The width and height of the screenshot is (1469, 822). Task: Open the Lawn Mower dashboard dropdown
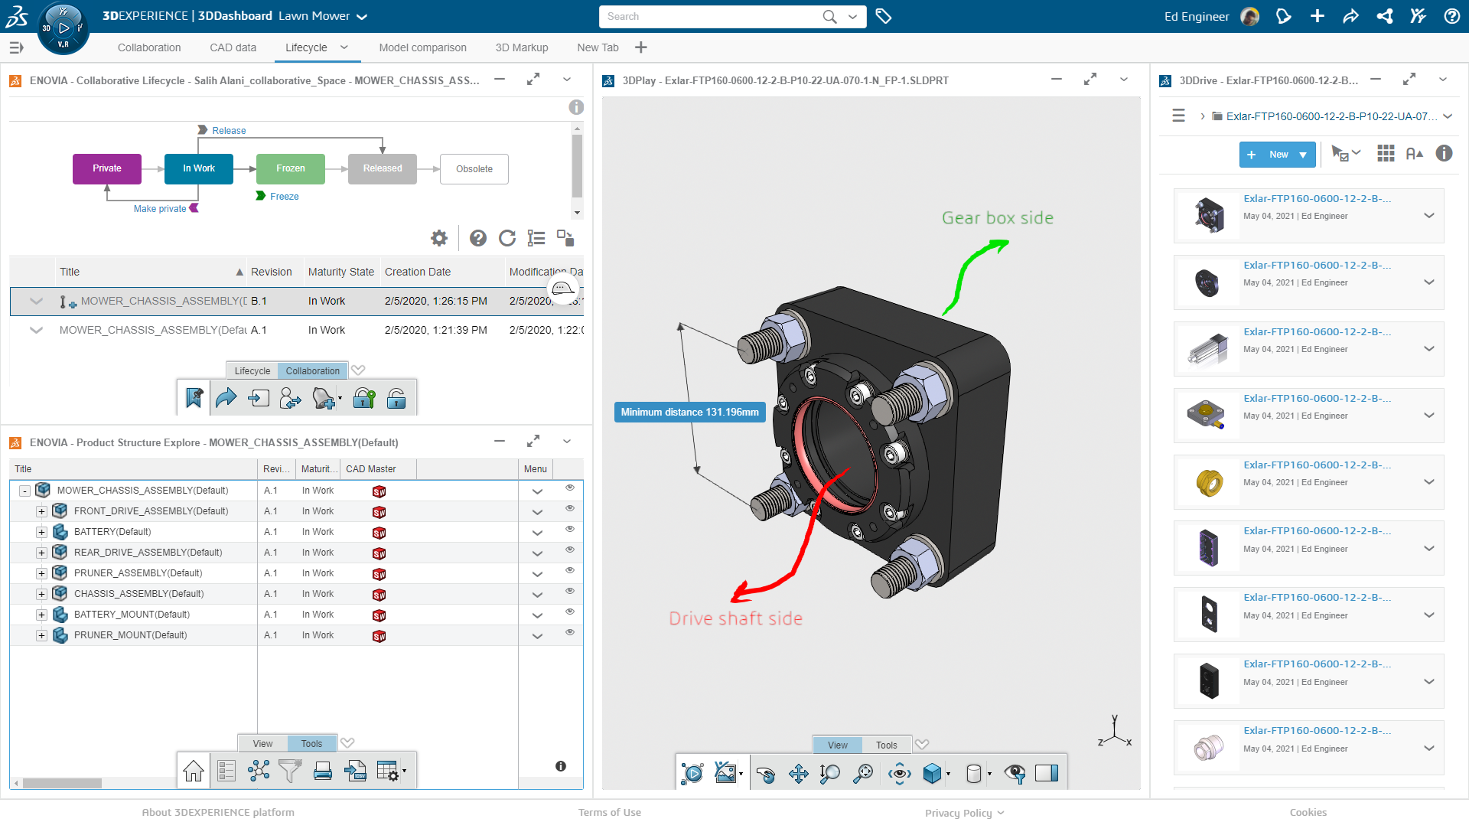click(362, 15)
